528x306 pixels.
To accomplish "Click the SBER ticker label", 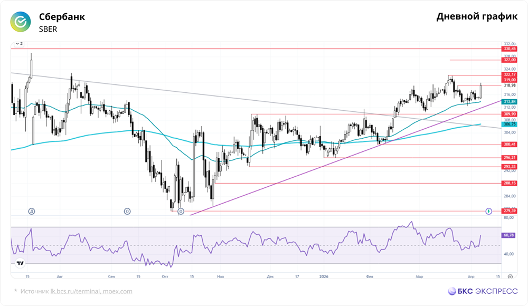I will pos(48,30).
